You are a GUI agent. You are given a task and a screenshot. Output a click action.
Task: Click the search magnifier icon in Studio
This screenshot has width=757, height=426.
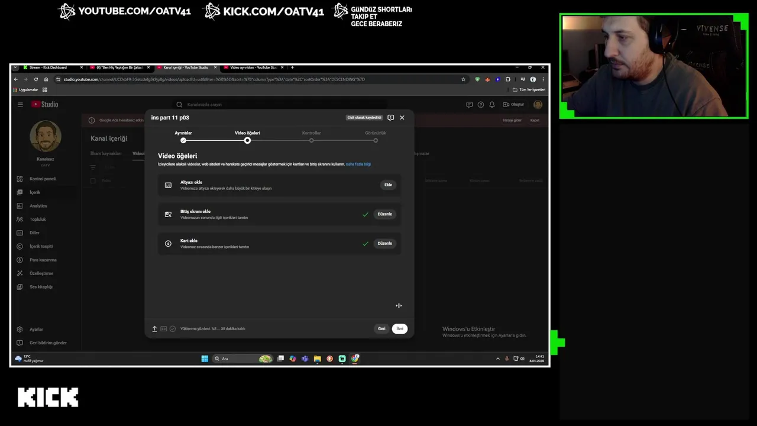(180, 105)
